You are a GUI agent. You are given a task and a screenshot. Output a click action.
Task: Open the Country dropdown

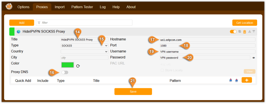(84, 52)
